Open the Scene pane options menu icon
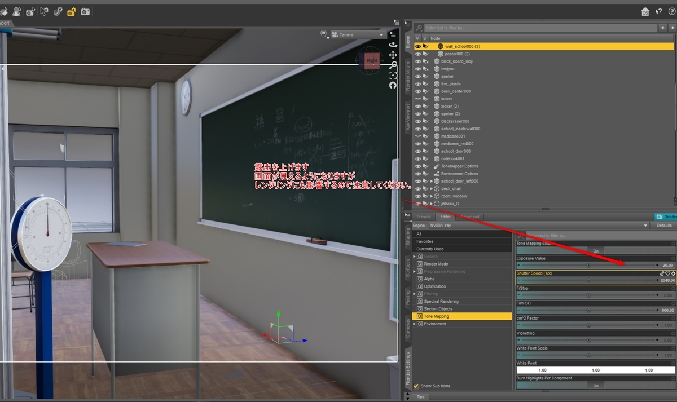677x402 pixels. (408, 24)
